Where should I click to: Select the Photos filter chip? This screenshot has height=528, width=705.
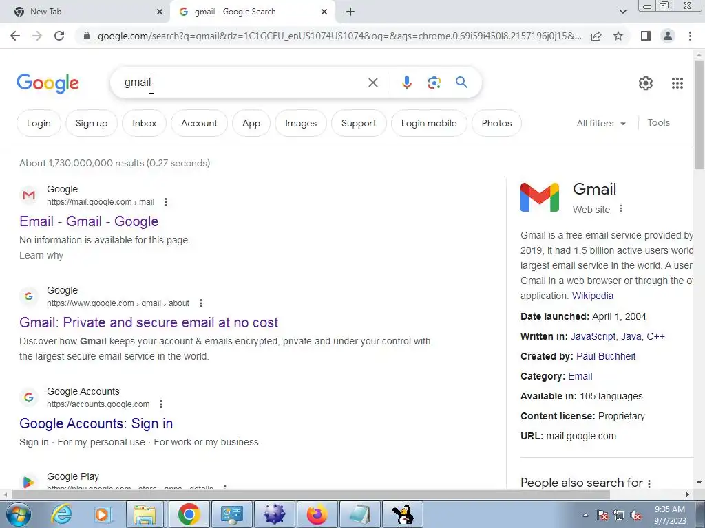[496, 123]
